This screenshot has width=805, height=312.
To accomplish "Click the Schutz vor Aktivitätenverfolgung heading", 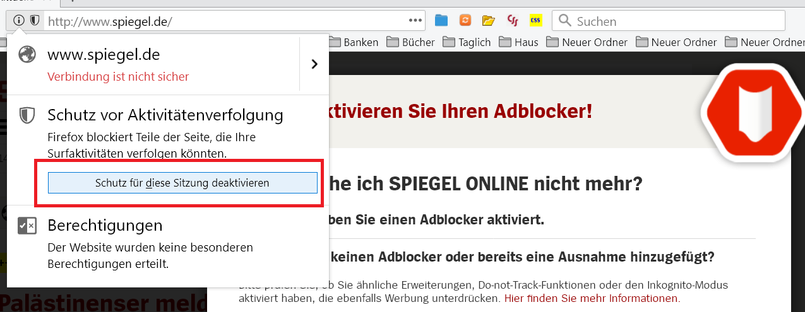I will (165, 115).
